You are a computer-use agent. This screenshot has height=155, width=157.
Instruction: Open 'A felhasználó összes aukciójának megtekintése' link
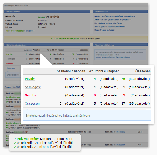115,16
